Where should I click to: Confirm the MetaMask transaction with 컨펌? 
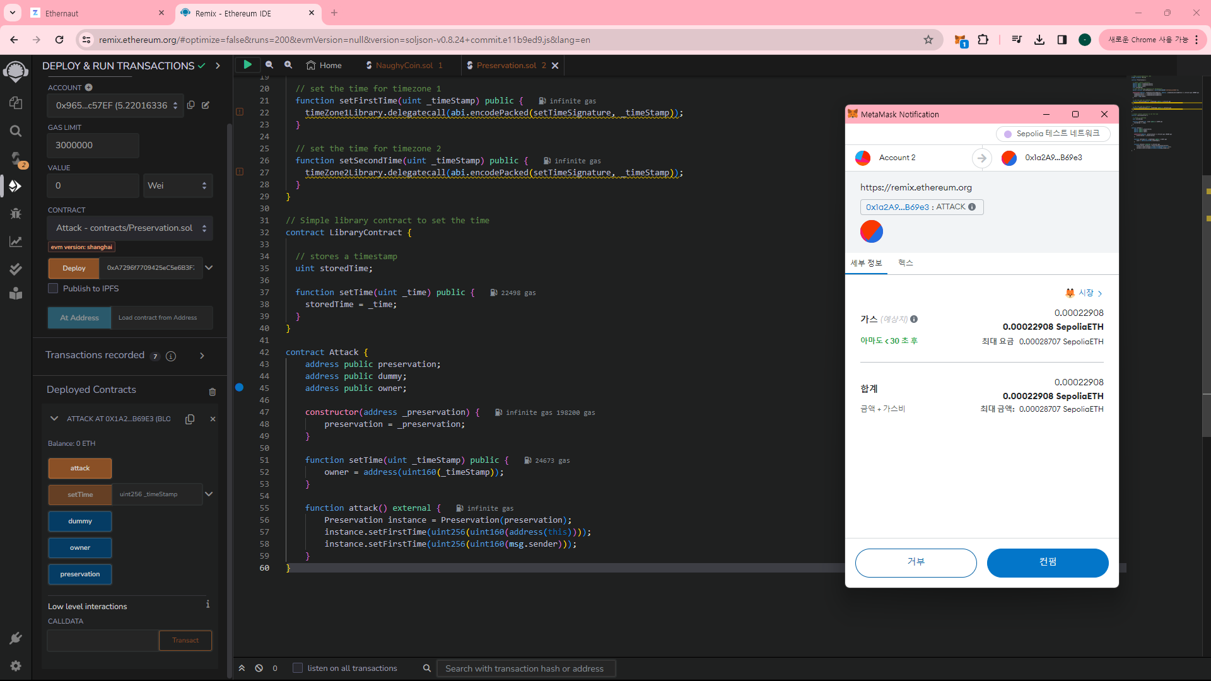pos(1048,562)
